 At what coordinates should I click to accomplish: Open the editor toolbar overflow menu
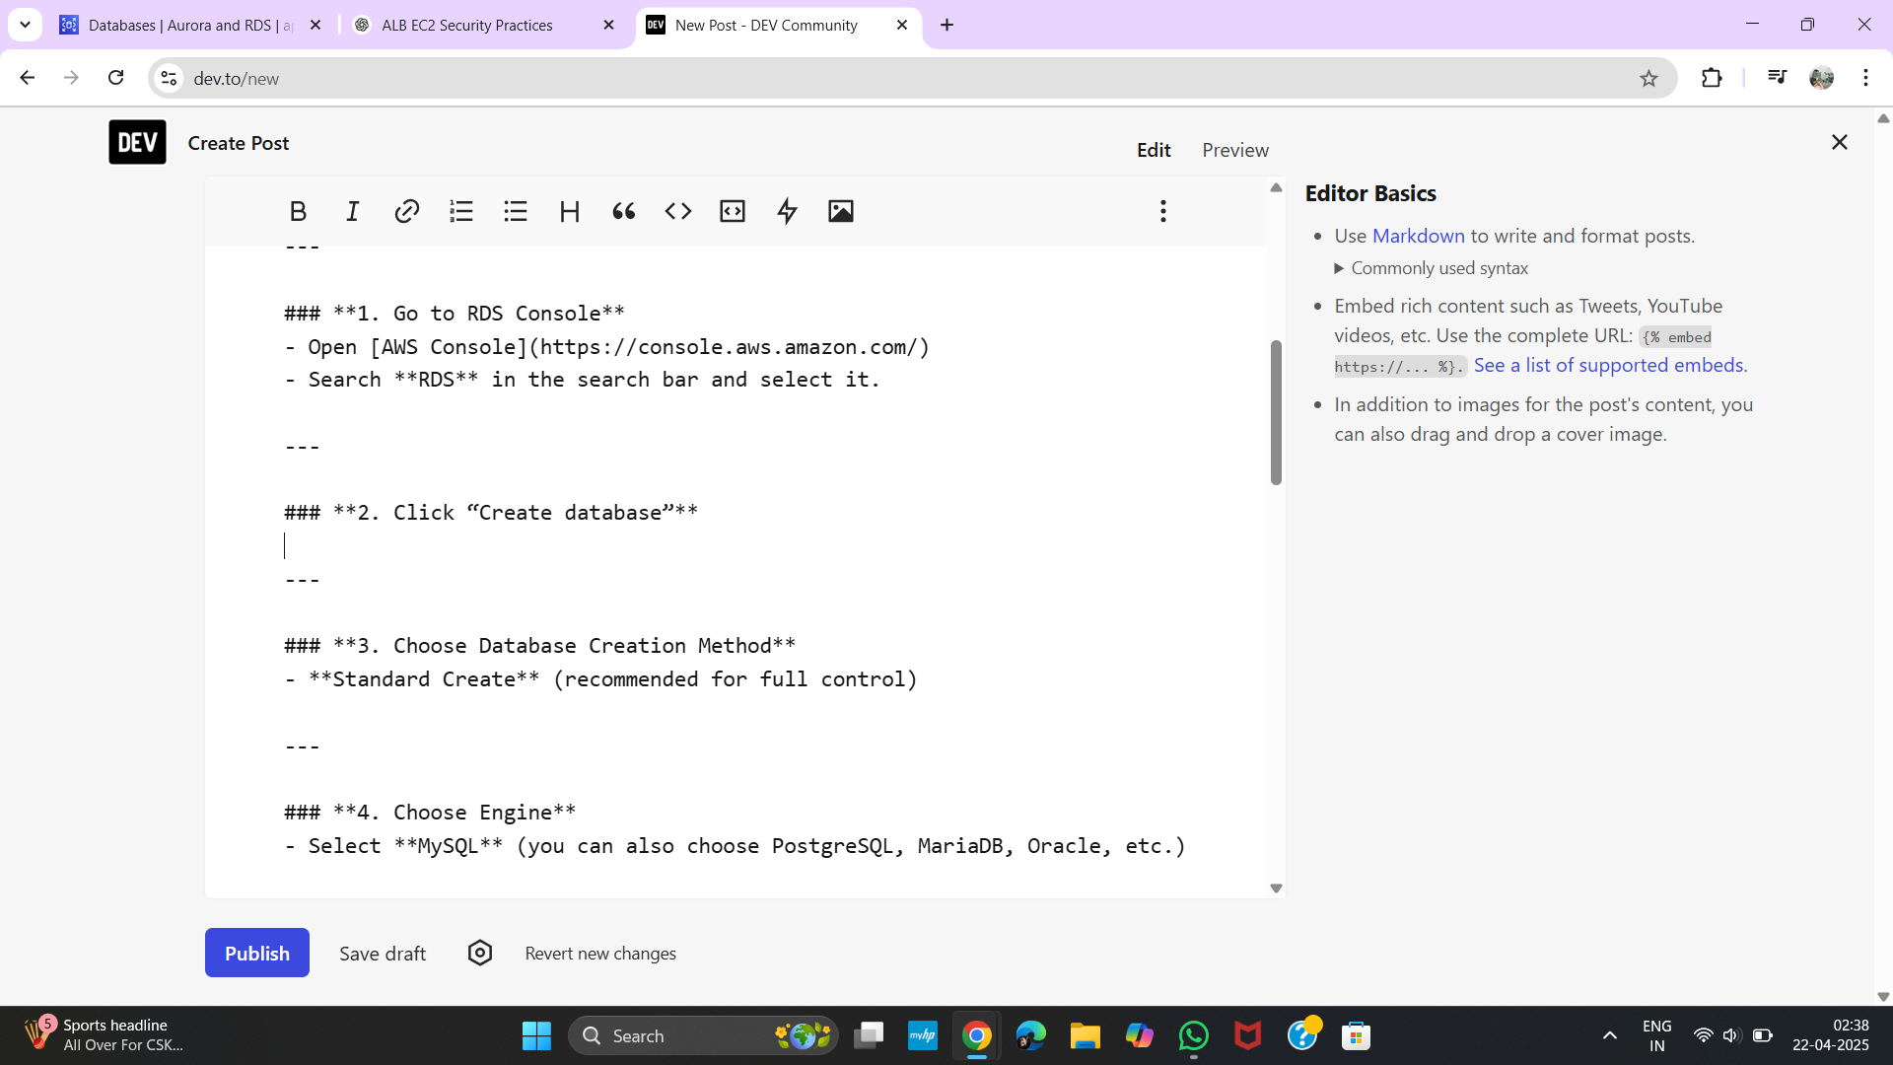click(1163, 211)
